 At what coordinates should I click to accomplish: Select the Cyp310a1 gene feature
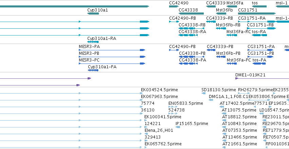93,14
